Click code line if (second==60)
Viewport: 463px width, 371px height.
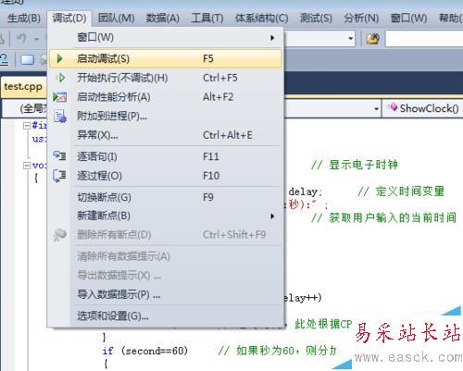145,351
